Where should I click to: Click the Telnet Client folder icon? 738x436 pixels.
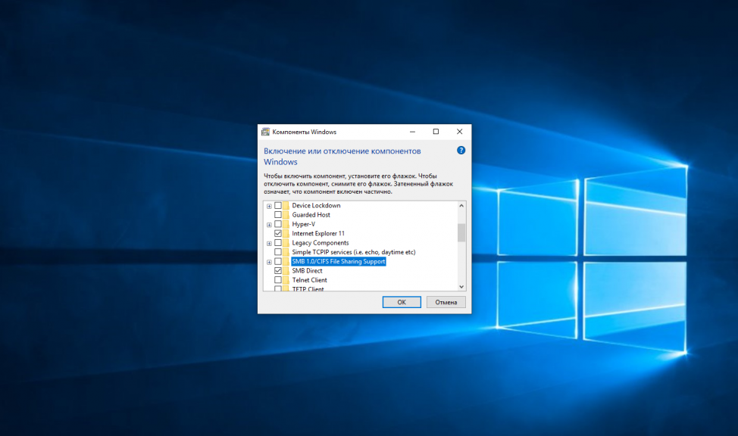click(286, 280)
